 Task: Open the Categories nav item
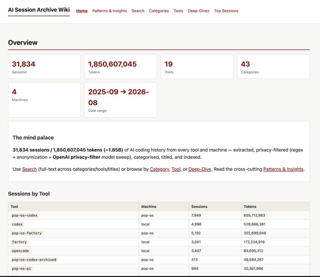click(159, 11)
